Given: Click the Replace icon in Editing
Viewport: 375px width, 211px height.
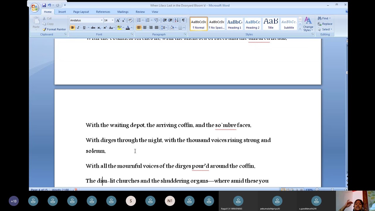Looking at the screenshot, I should click(325, 24).
